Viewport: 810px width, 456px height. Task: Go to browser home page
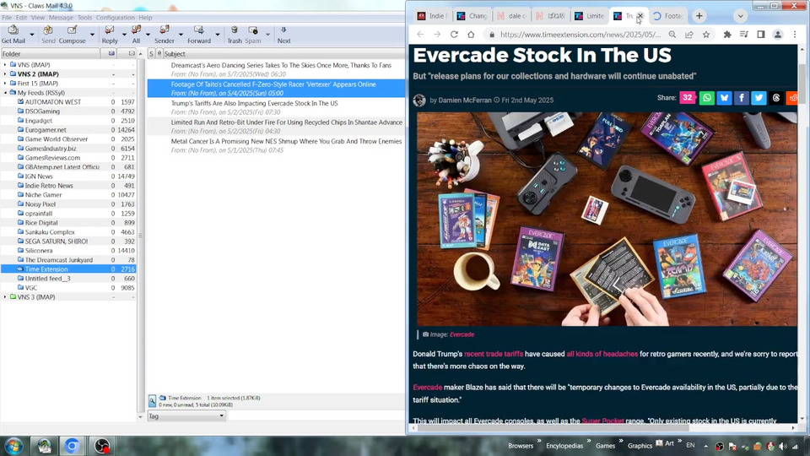click(x=471, y=34)
